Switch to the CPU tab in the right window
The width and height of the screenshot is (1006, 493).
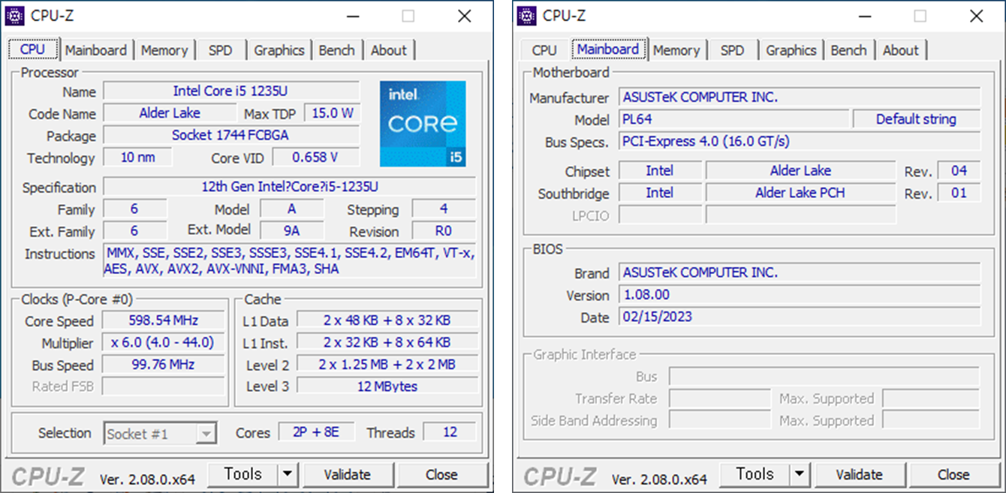pyautogui.click(x=544, y=50)
